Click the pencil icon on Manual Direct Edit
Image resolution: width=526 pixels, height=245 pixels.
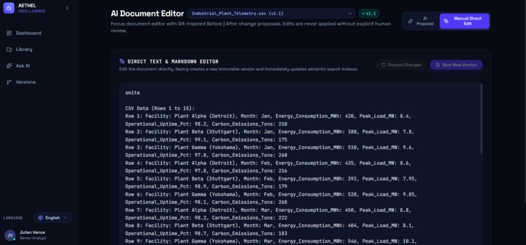point(446,21)
